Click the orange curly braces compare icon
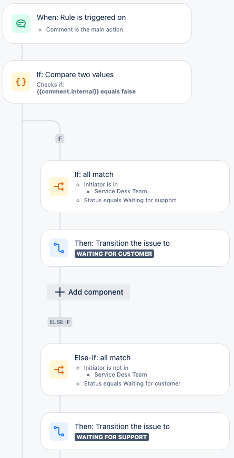Image resolution: width=234 pixels, height=458 pixels. pos(21,82)
